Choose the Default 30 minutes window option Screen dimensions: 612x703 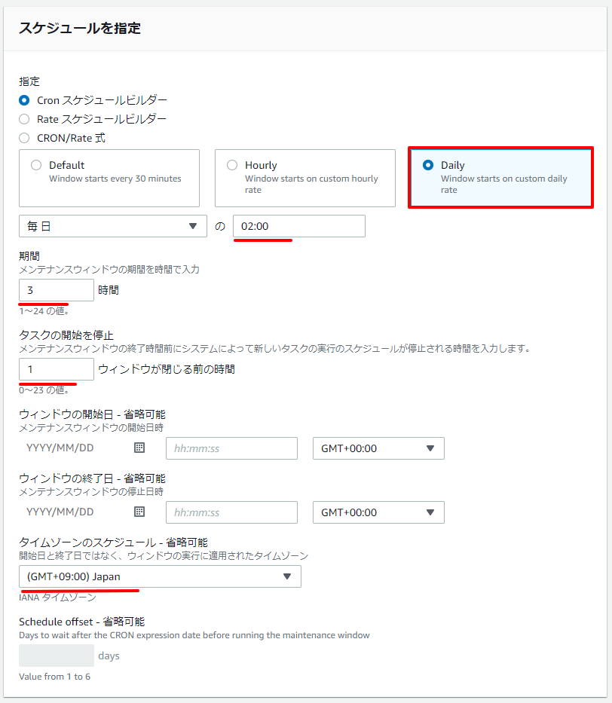coord(109,178)
